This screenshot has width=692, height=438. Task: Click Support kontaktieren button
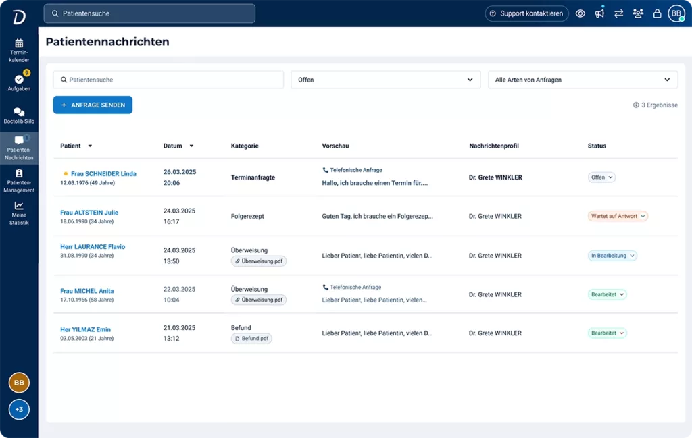(x=526, y=13)
